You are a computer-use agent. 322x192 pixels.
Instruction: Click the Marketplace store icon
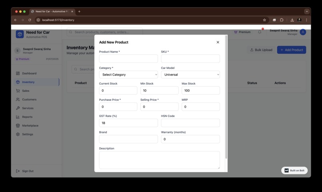18,125
